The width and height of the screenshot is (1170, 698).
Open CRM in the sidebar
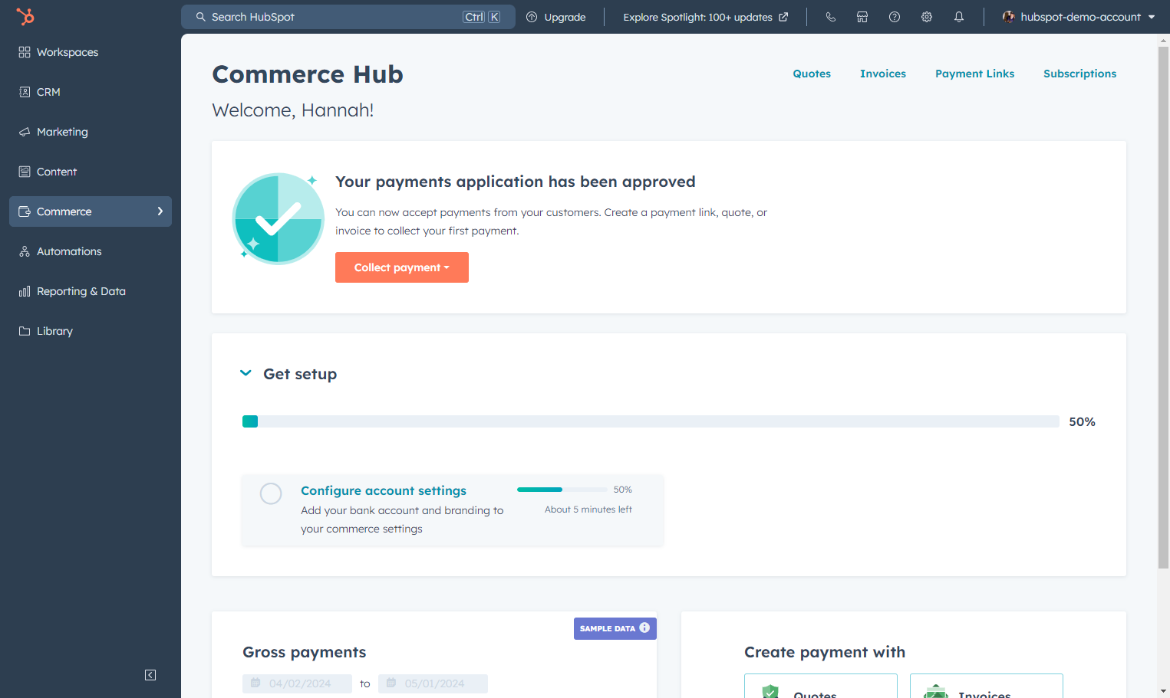[91, 92]
